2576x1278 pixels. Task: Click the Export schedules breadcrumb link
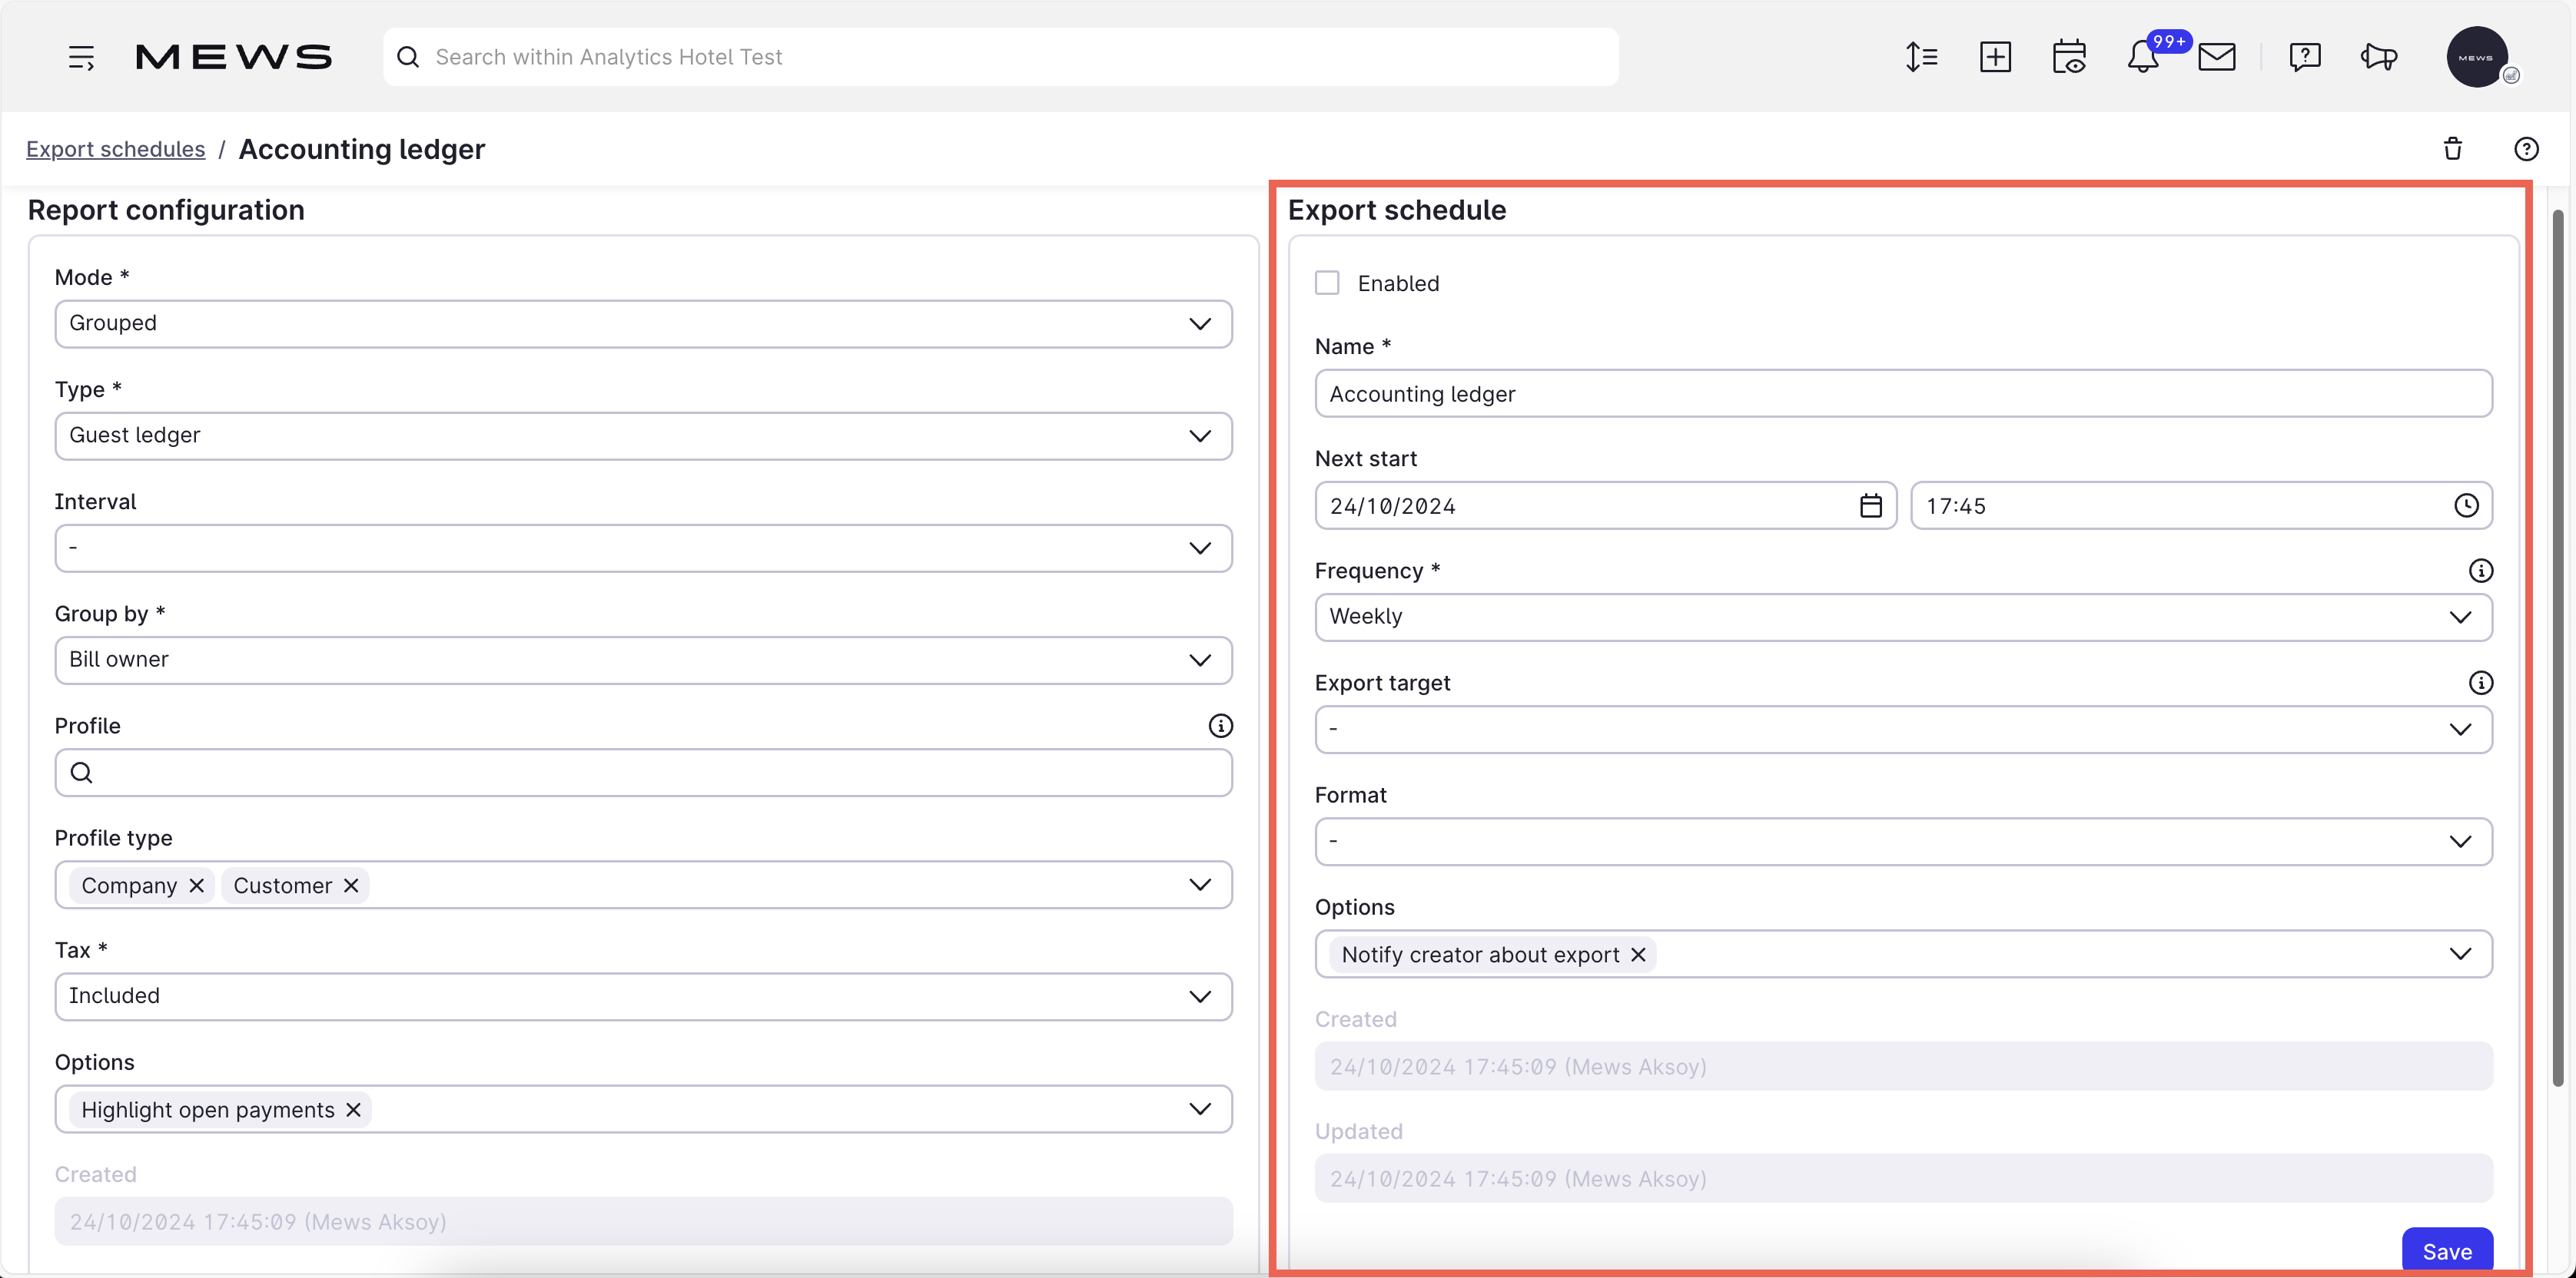(x=115, y=148)
